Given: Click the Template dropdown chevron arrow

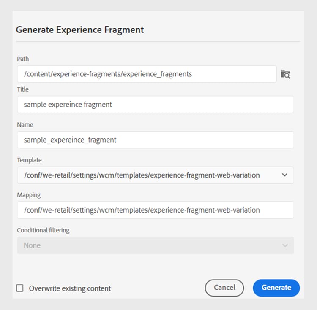Looking at the screenshot, I should click(284, 175).
